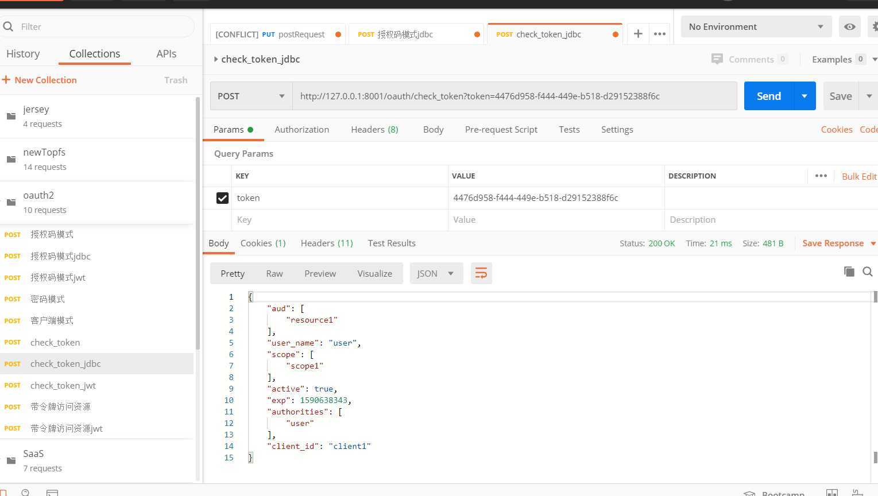Open the Examples (0) button
Image resolution: width=878 pixels, height=496 pixels.
click(x=838, y=59)
